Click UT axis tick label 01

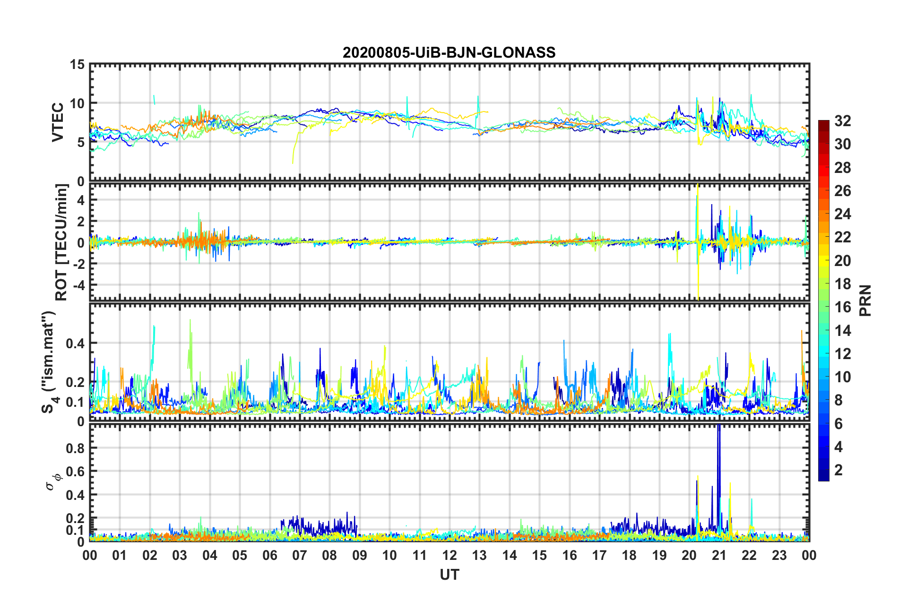point(120,556)
